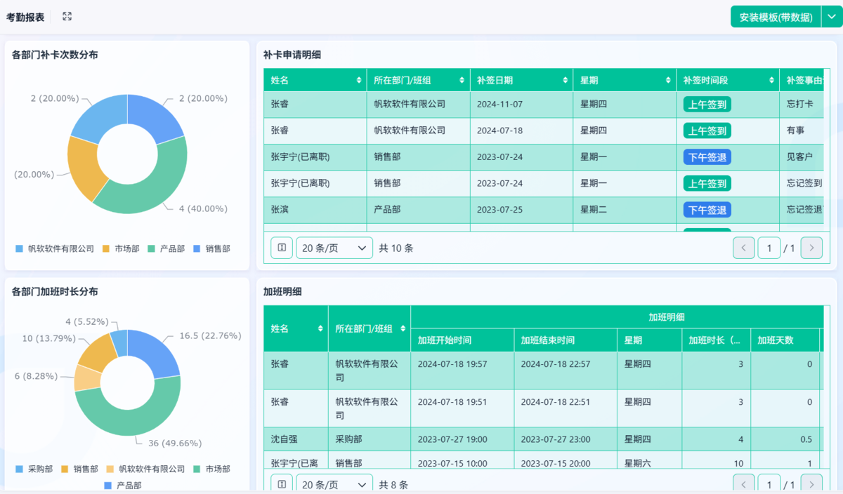Click next page button in 补卡申请明细 pagination
This screenshot has height=494, width=843.
811,248
